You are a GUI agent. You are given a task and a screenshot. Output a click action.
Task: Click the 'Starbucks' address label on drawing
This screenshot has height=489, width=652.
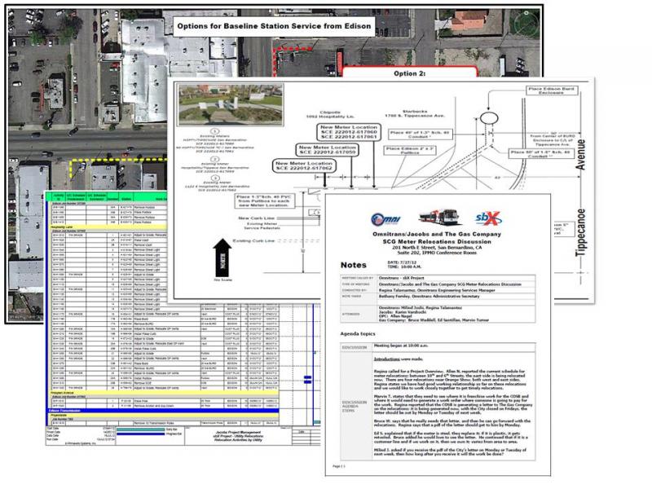point(415,113)
